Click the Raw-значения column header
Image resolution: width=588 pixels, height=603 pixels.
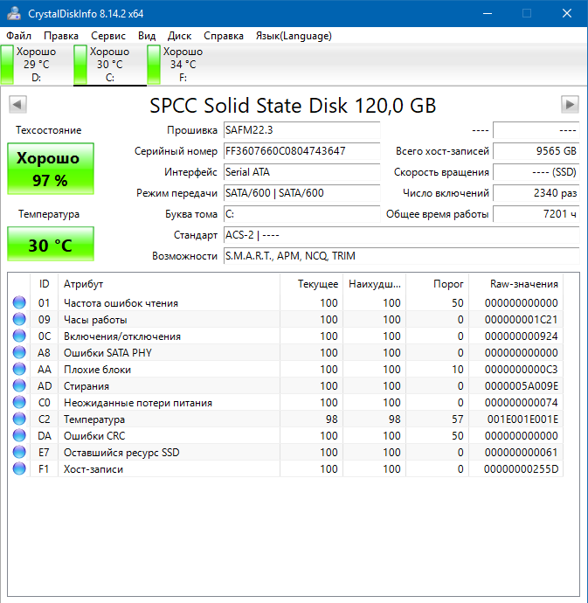coord(524,284)
